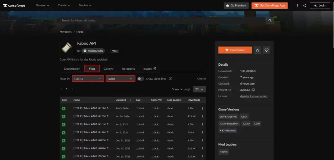334x160 pixels.
Task: Click the search magnifier icon
Action: pos(270,21)
